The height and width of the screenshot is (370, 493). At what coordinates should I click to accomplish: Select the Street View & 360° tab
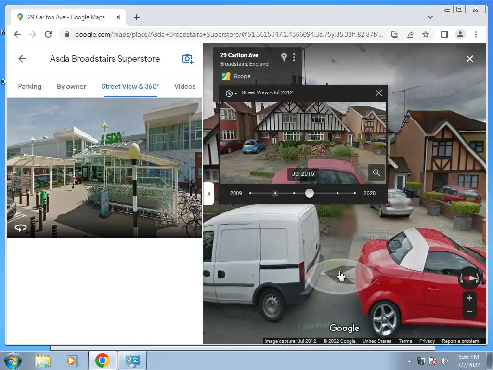(x=130, y=86)
